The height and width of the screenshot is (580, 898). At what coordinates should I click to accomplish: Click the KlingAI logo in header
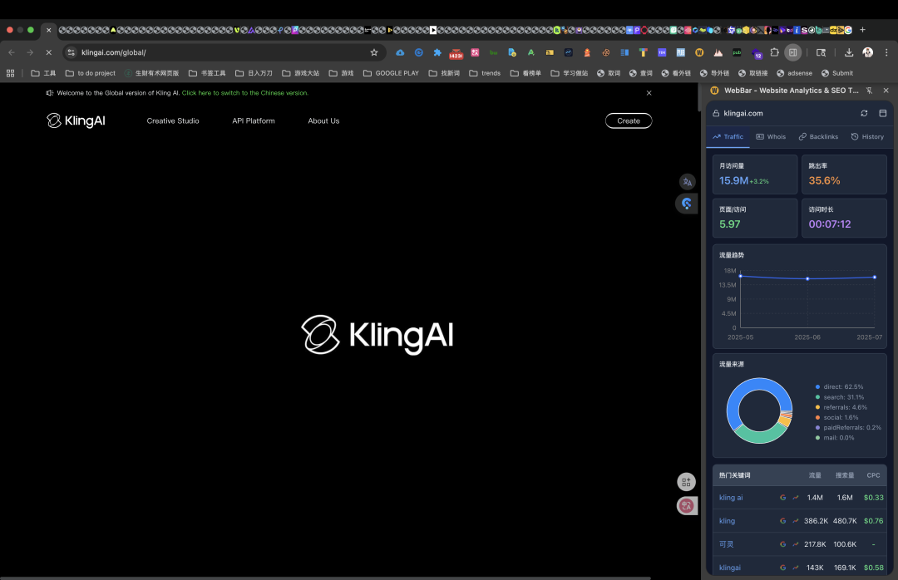pyautogui.click(x=76, y=120)
